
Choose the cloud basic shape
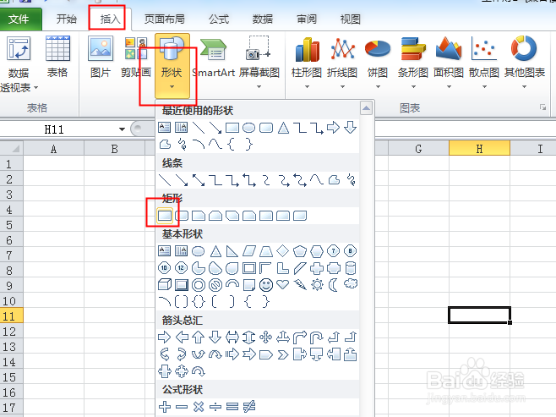tap(351, 284)
